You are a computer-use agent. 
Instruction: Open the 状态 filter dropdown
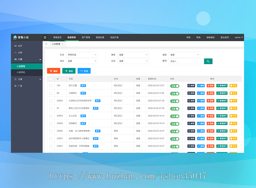133,61
